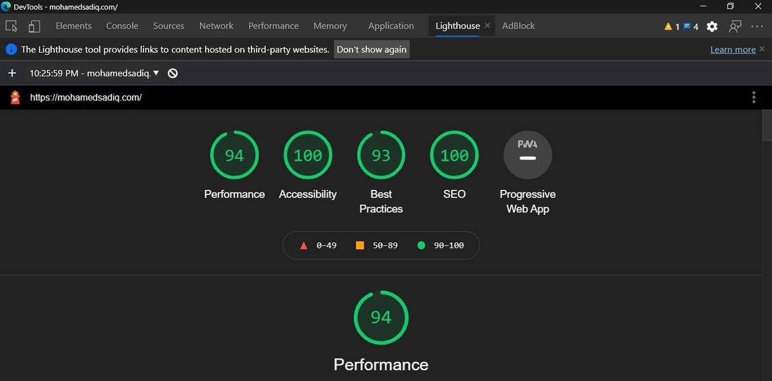Screen dimensions: 772x381
Task: Switch to the Elements tab
Action: tap(73, 26)
